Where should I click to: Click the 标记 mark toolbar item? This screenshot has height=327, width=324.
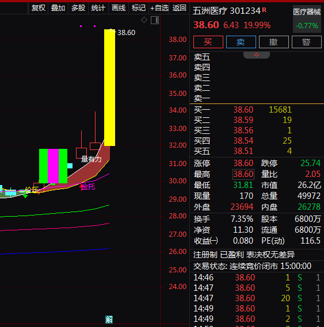(139, 8)
